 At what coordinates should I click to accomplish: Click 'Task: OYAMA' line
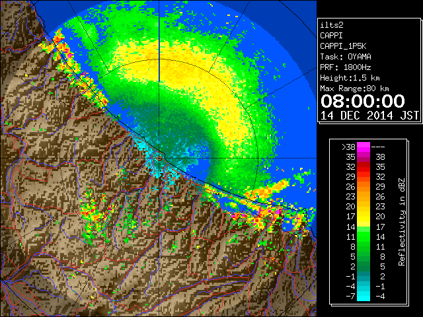(346, 57)
